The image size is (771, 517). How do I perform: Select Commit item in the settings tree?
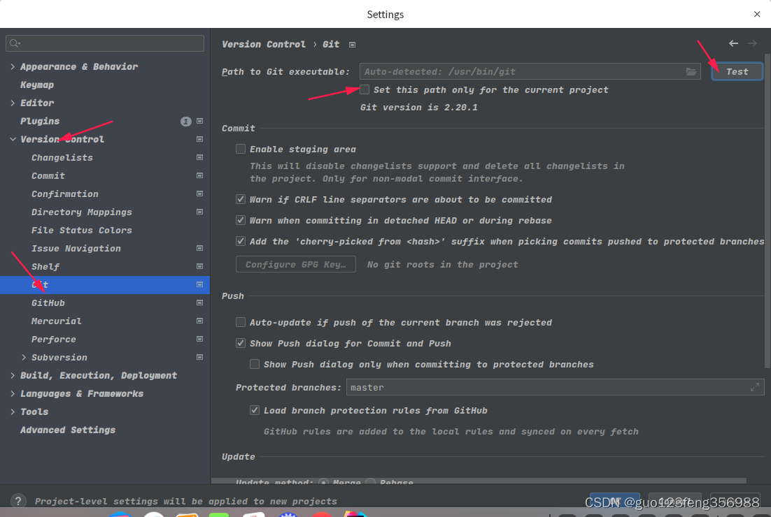click(x=48, y=176)
